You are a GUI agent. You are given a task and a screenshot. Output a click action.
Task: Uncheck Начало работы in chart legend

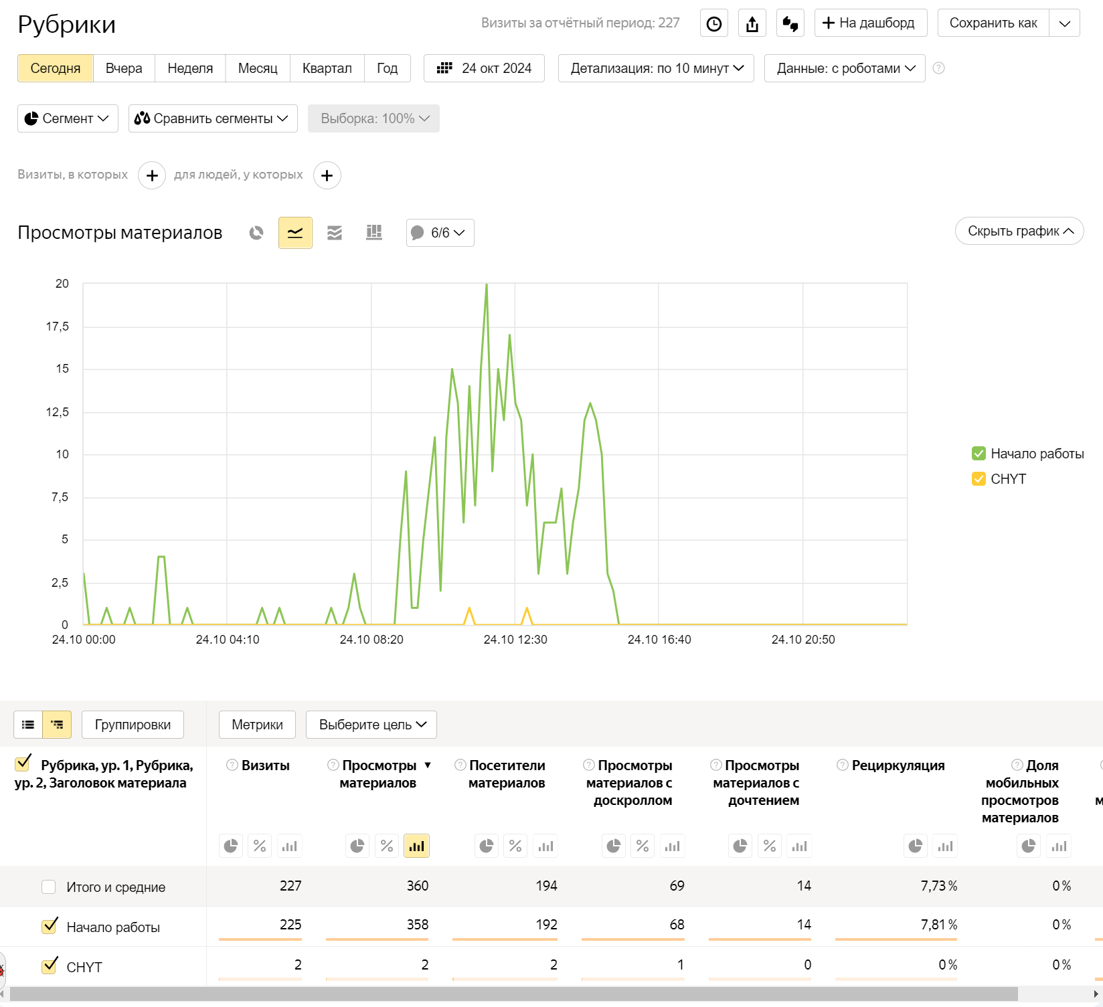pyautogui.click(x=979, y=454)
